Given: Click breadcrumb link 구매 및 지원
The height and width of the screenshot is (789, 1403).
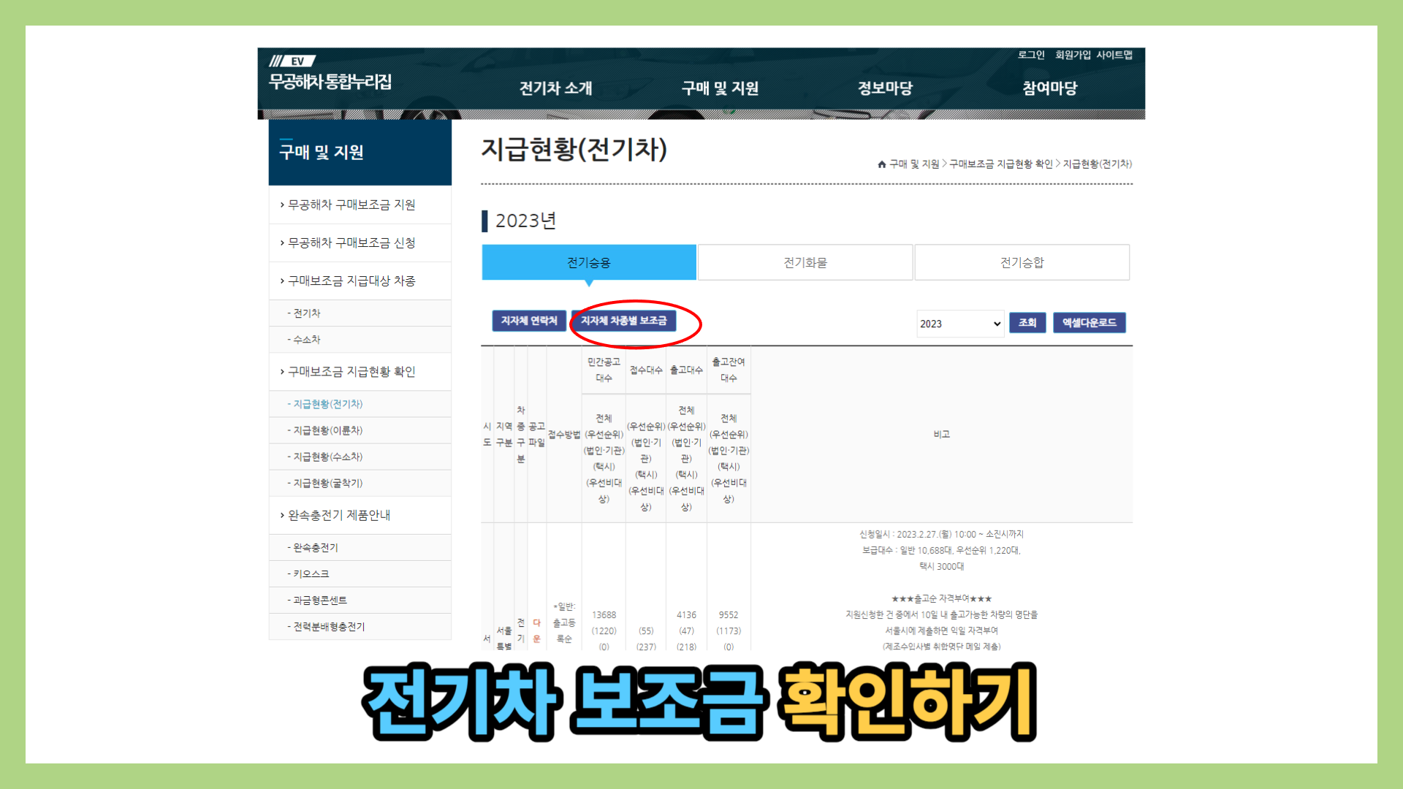Looking at the screenshot, I should tap(914, 164).
